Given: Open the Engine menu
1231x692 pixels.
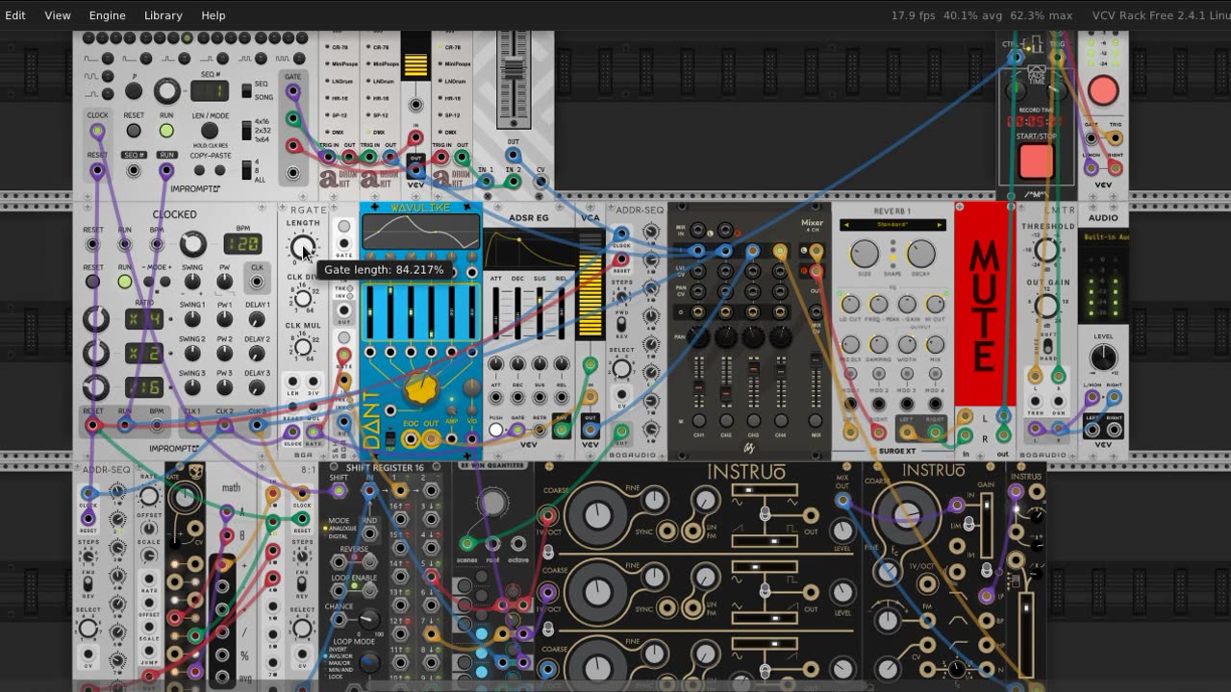Looking at the screenshot, I should [x=108, y=15].
